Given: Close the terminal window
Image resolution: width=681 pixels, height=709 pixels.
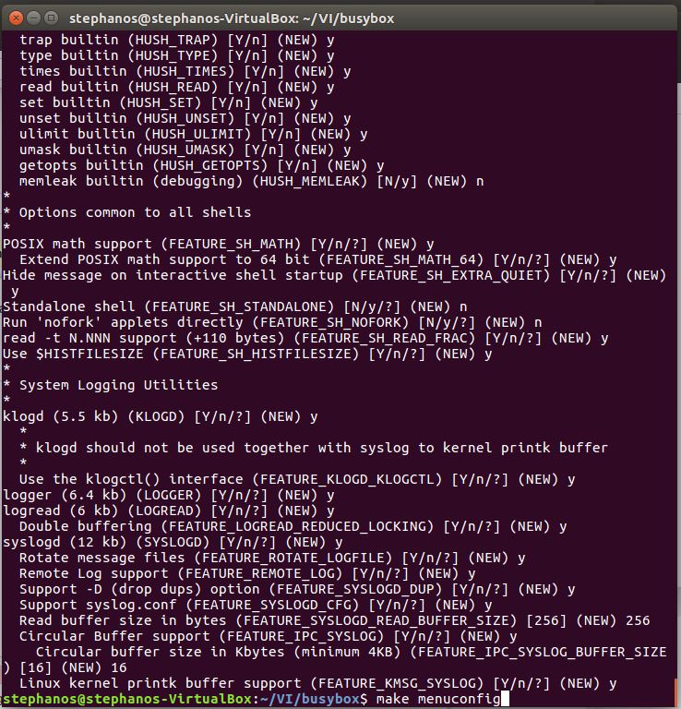Looking at the screenshot, I should [14, 17].
